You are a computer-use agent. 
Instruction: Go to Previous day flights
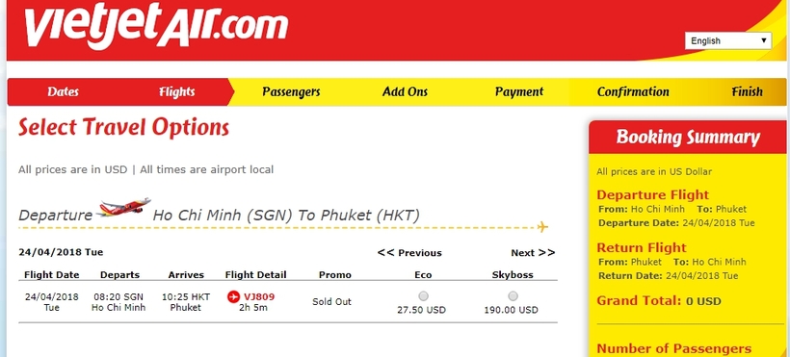[x=409, y=253]
